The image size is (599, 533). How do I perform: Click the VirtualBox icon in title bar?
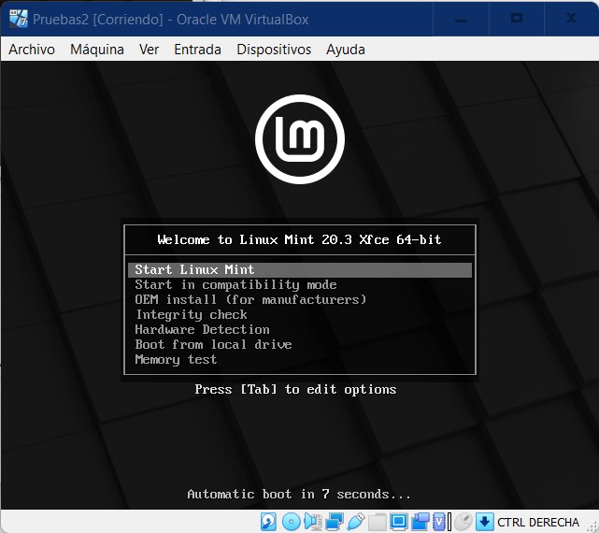[16, 19]
